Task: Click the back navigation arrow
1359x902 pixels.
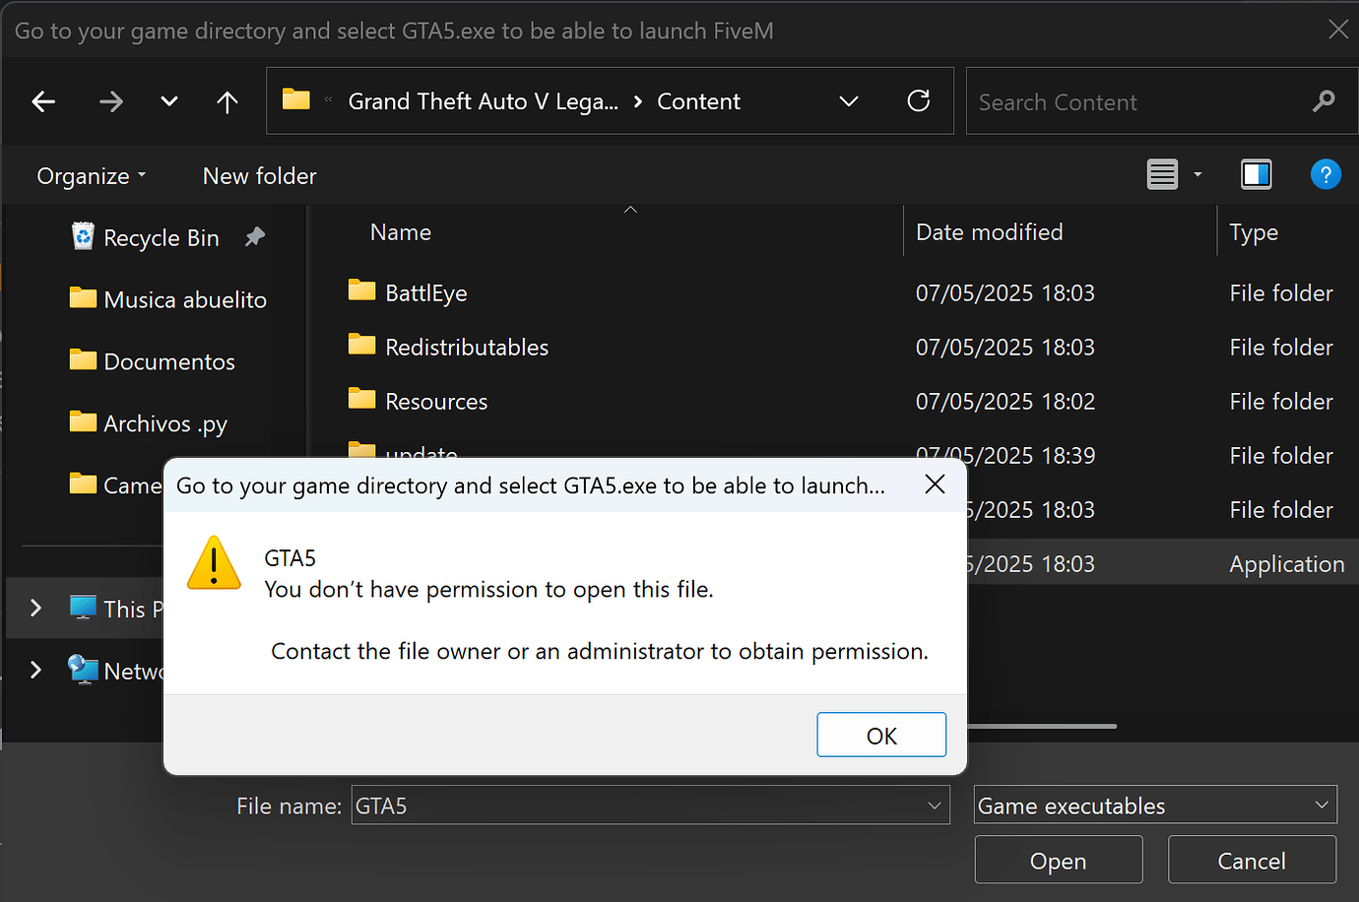Action: [x=43, y=101]
